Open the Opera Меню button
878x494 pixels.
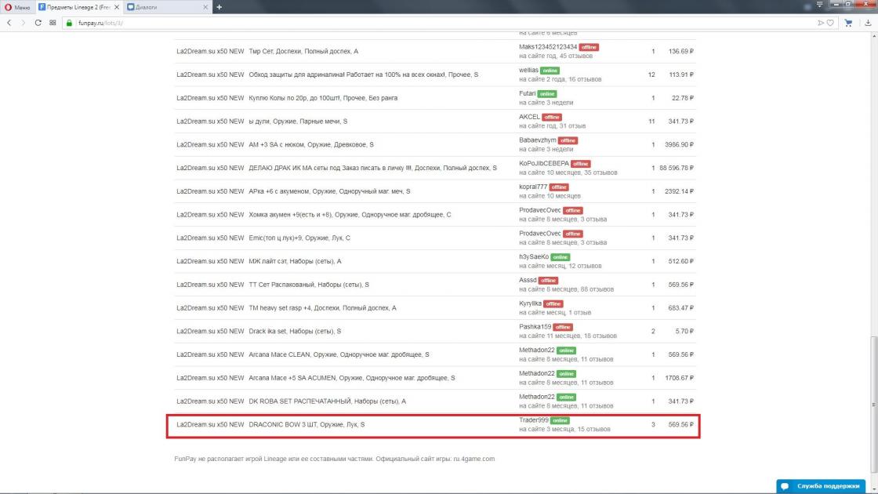pos(17,7)
